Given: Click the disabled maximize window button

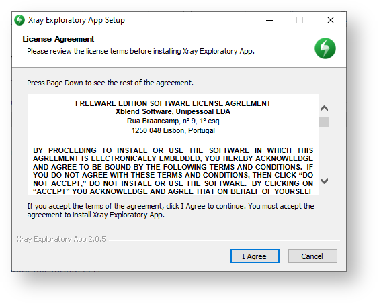Looking at the screenshot, I should 300,20.
